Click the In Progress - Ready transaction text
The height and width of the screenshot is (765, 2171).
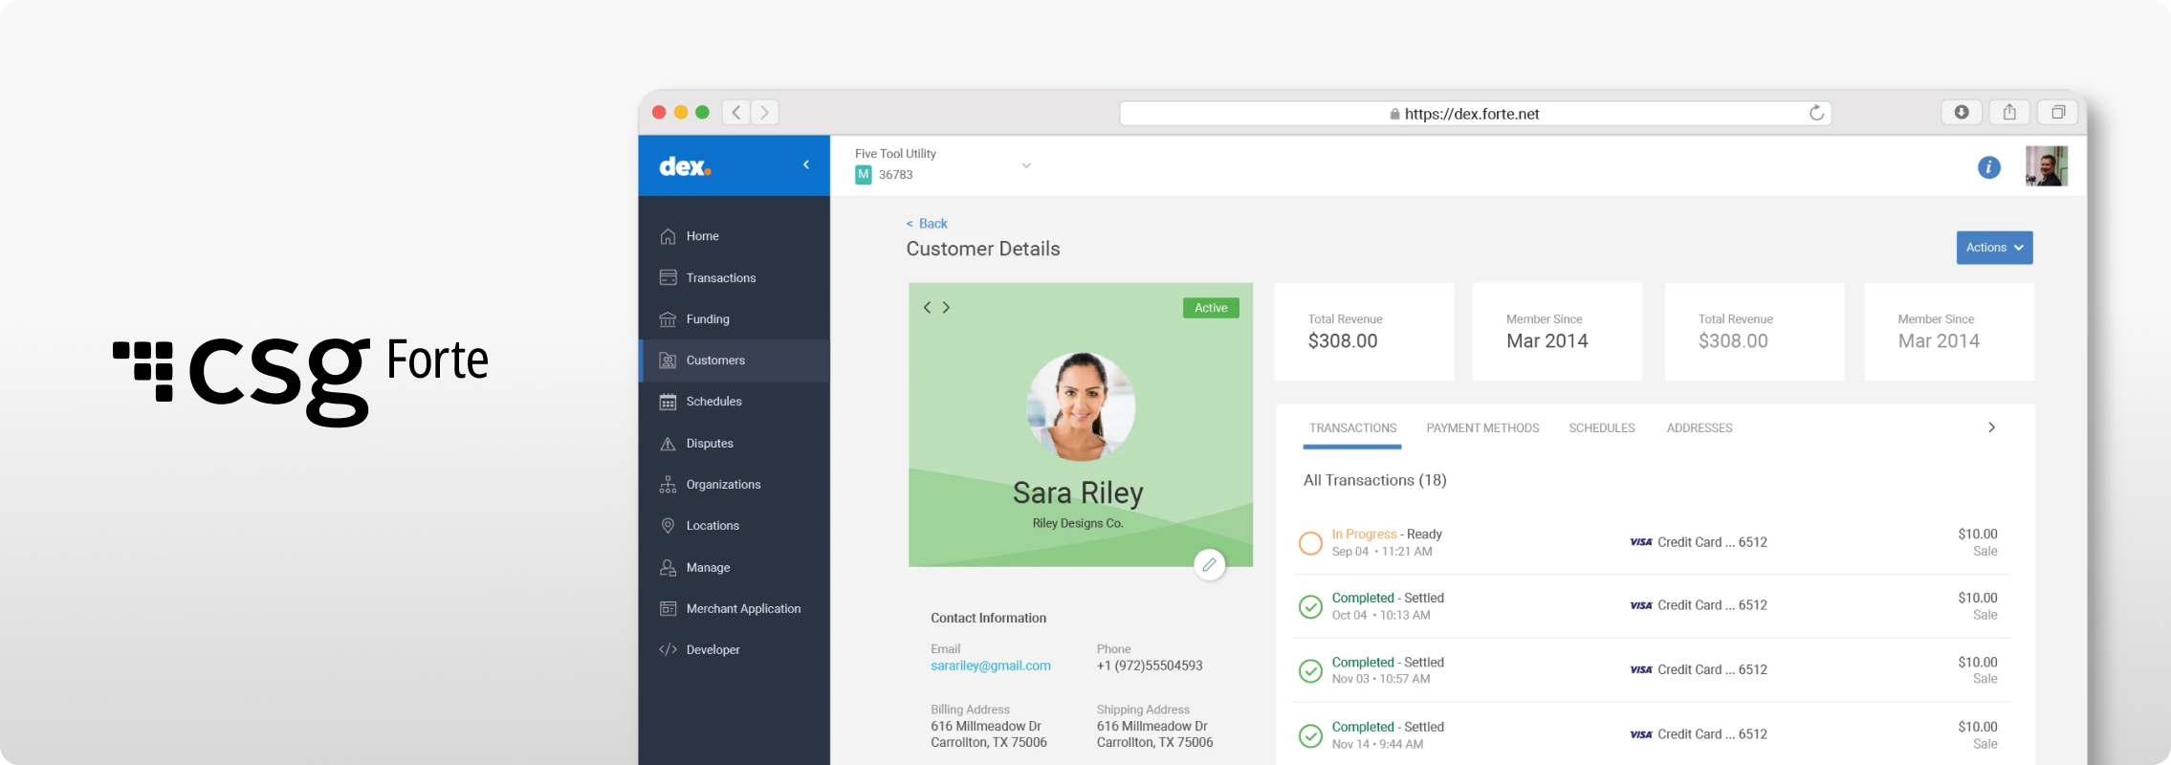[1387, 535]
